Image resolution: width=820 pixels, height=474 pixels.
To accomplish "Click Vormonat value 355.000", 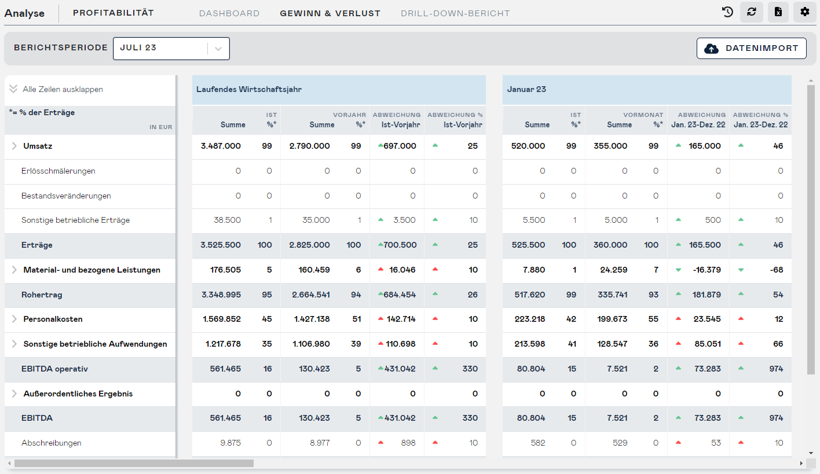I will 610,146.
